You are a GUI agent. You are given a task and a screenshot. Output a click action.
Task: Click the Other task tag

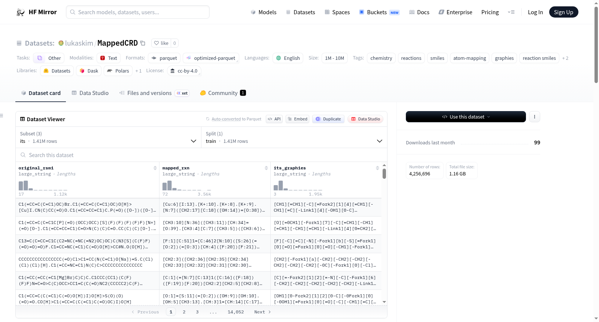pos(49,58)
